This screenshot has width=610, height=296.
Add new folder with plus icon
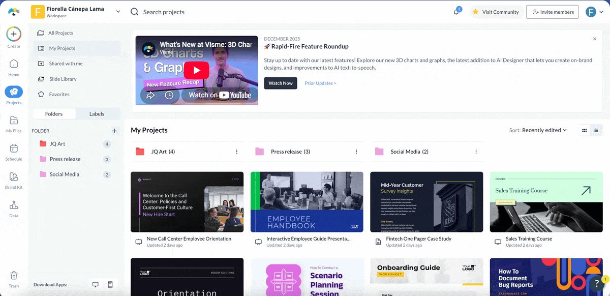click(x=114, y=131)
